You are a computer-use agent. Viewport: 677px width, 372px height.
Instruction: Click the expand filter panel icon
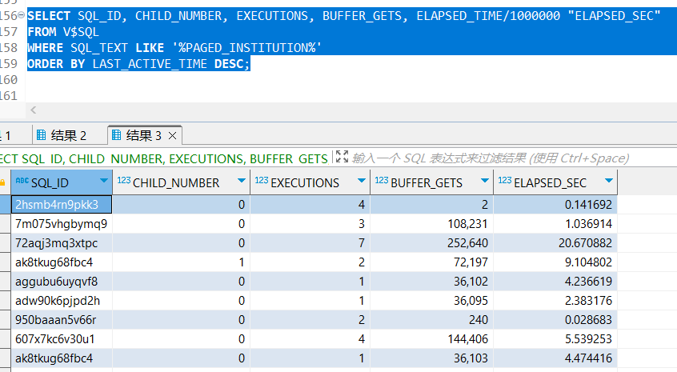point(342,157)
